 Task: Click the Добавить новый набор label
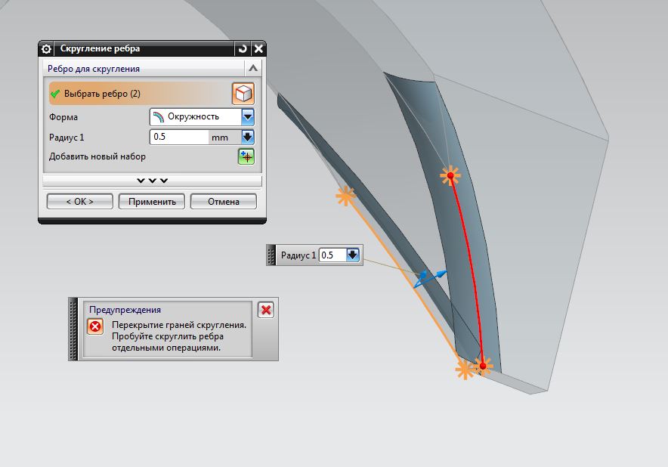pyautogui.click(x=97, y=156)
